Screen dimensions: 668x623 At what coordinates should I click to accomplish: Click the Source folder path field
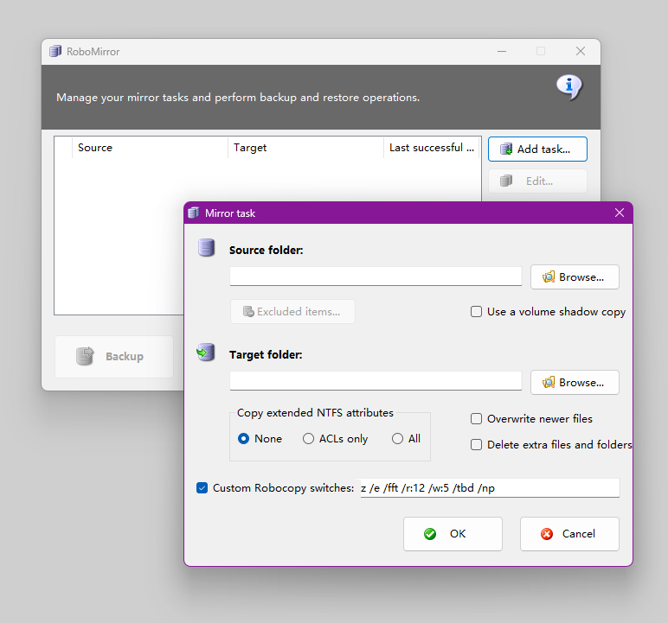coord(376,277)
